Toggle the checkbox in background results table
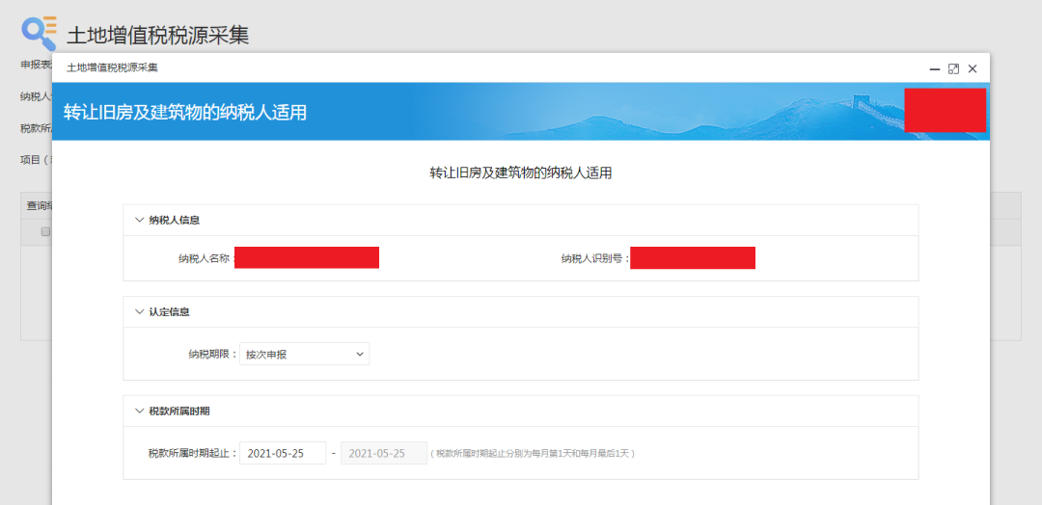Screen dimensions: 1042x505 point(46,231)
